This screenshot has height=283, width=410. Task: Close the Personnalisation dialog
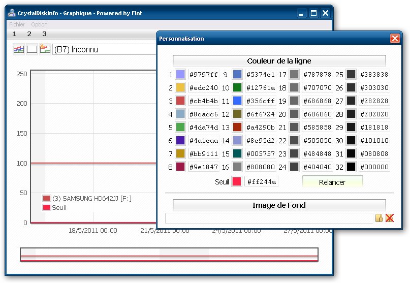[395, 39]
